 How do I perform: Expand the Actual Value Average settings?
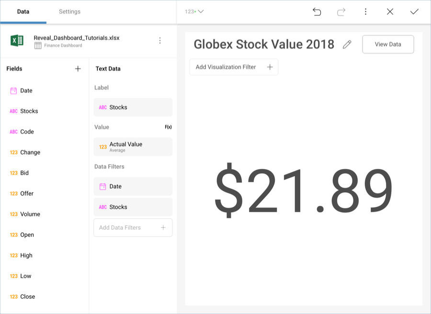click(133, 147)
